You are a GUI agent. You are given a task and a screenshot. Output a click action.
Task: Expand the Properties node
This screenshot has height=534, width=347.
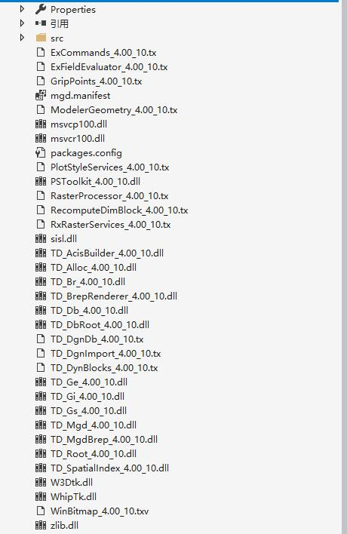(22, 9)
